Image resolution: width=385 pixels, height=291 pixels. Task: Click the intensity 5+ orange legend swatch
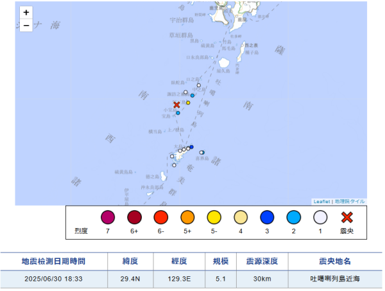click(187, 217)
